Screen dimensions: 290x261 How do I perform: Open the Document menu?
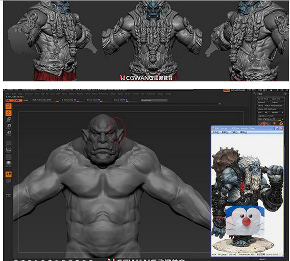29,94
